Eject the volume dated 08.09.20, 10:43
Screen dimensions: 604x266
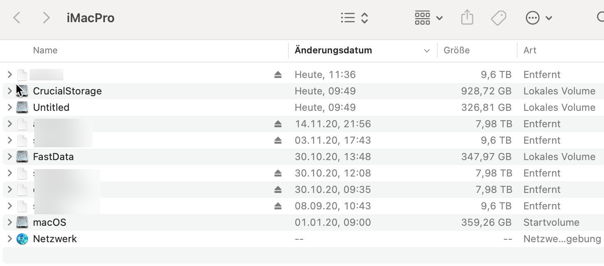click(x=278, y=206)
